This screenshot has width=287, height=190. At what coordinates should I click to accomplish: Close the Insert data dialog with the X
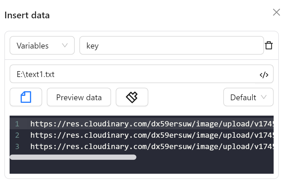[276, 12]
